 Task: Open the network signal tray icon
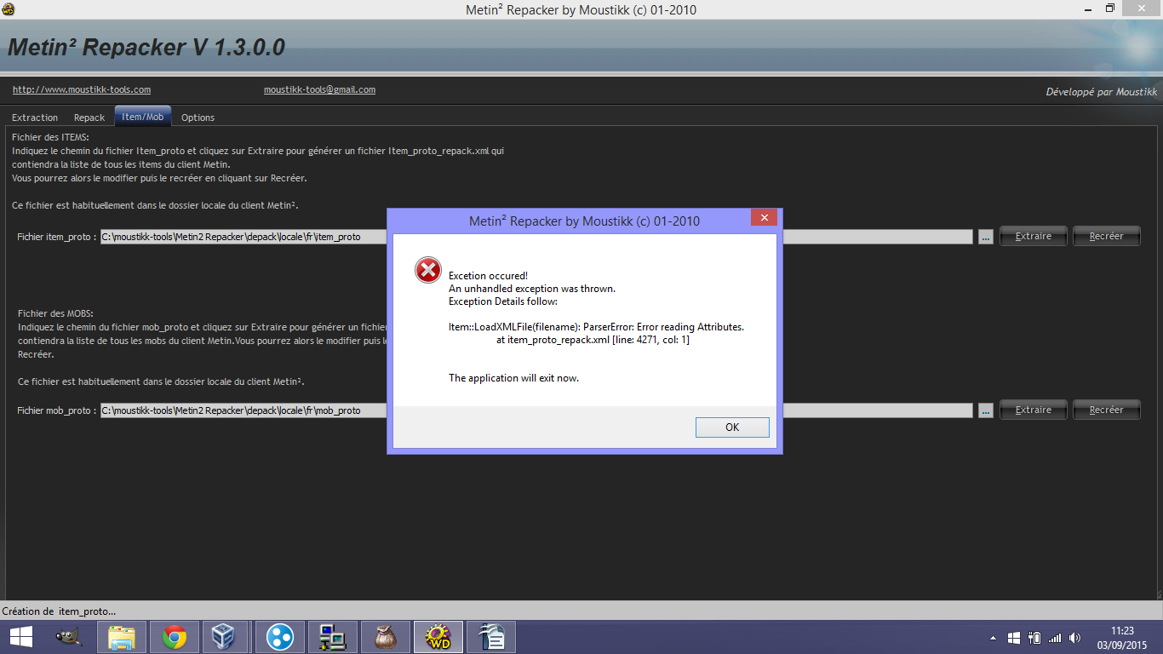1055,638
